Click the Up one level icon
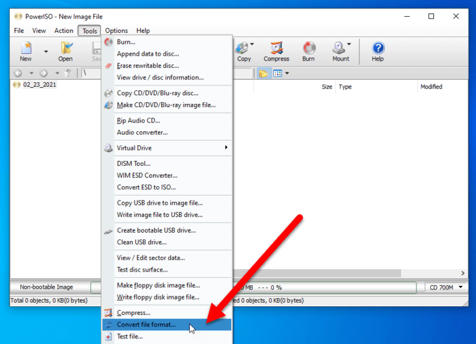Image resolution: width=476 pixels, height=344 pixels. [x=68, y=73]
